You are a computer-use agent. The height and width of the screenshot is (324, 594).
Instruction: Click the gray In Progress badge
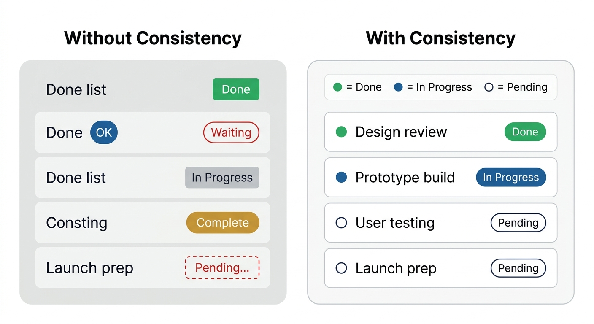click(222, 178)
